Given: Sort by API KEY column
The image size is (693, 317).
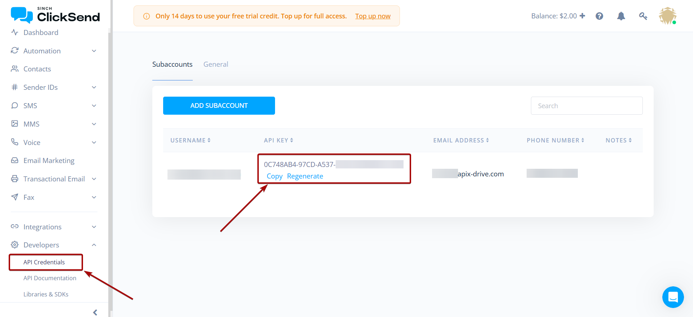Looking at the screenshot, I should 278,140.
